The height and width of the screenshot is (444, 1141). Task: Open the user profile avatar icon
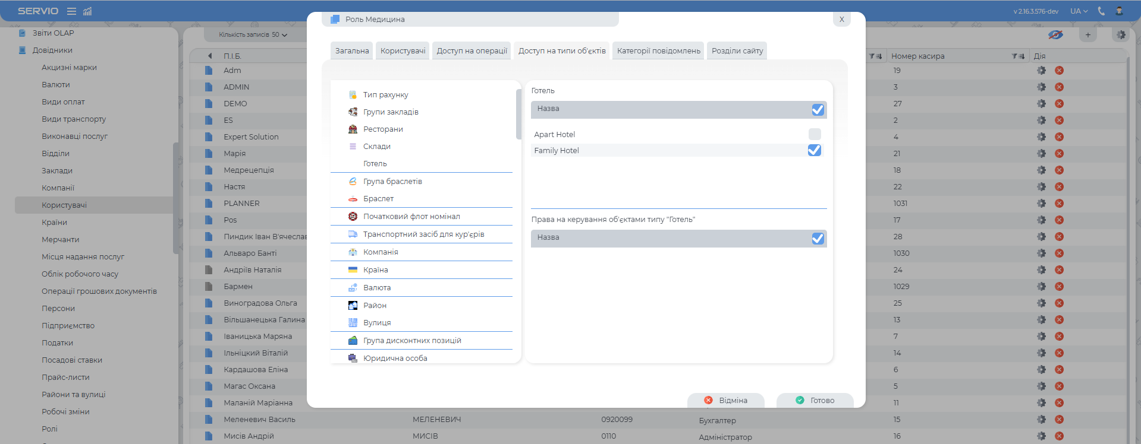coord(1119,11)
